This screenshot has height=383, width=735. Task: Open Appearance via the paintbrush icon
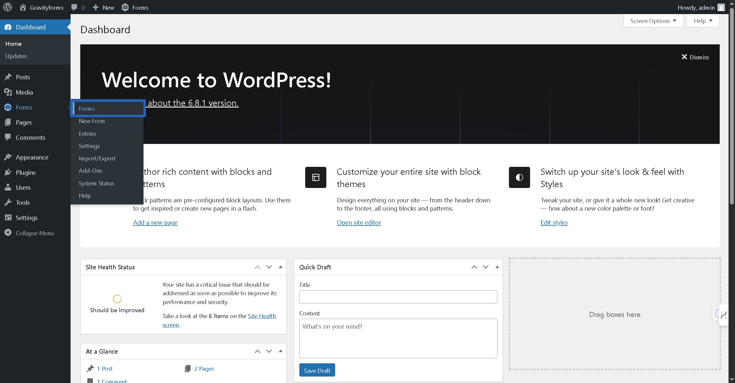pyautogui.click(x=8, y=157)
